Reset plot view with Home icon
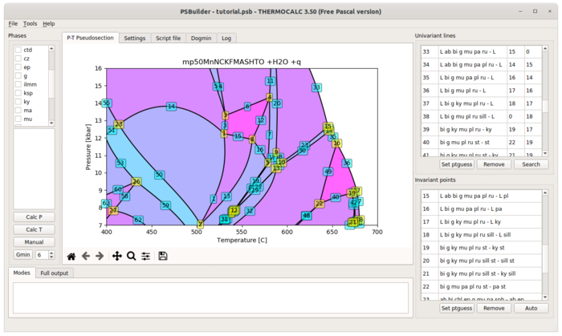Viewport: 562px width, 336px height. pos(71,256)
